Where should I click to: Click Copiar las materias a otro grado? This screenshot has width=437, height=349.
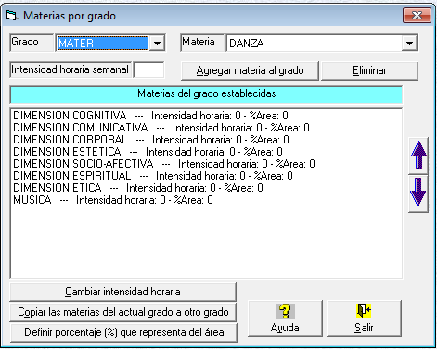(123, 312)
